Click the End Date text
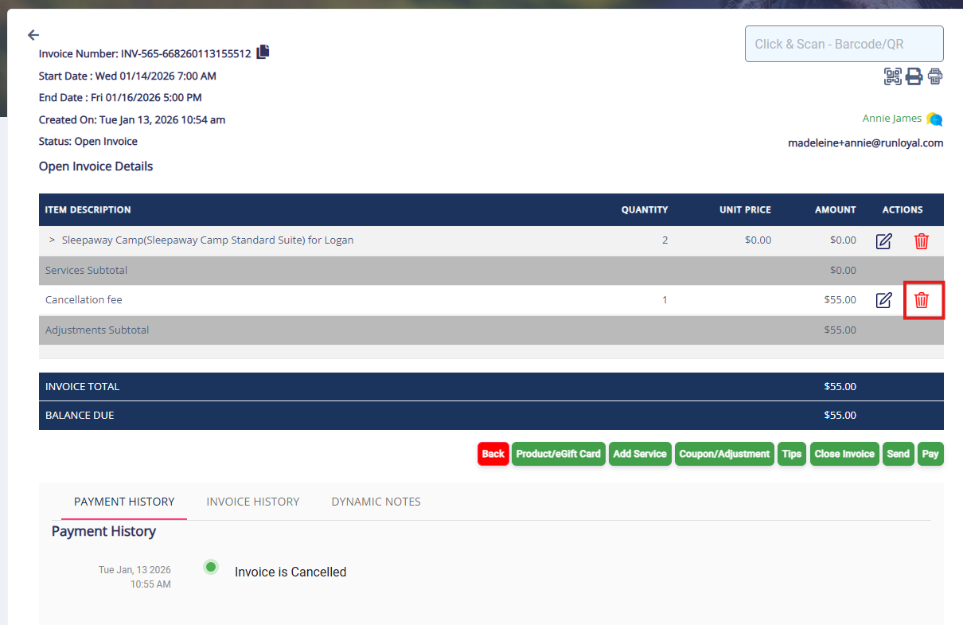This screenshot has width=963, height=625. coord(120,98)
